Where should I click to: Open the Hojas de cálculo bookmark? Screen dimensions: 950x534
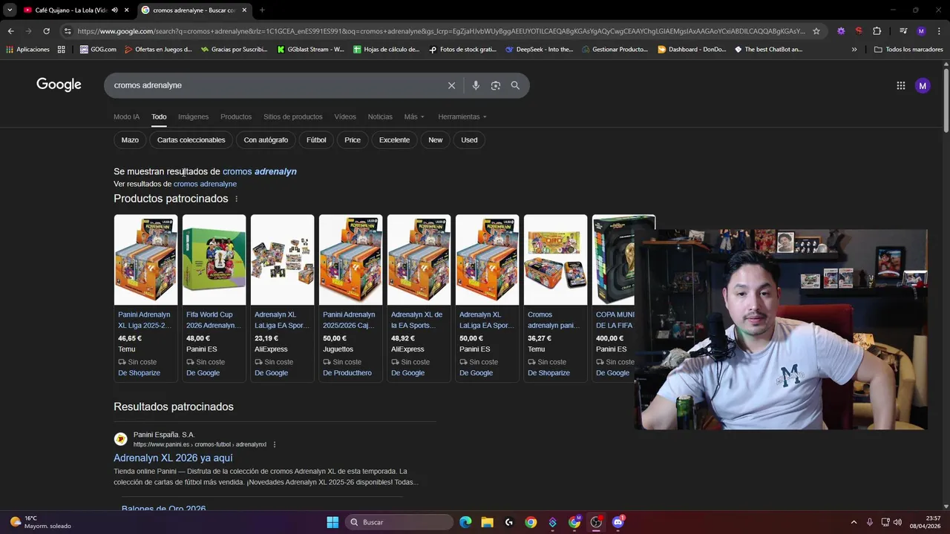tap(386, 50)
